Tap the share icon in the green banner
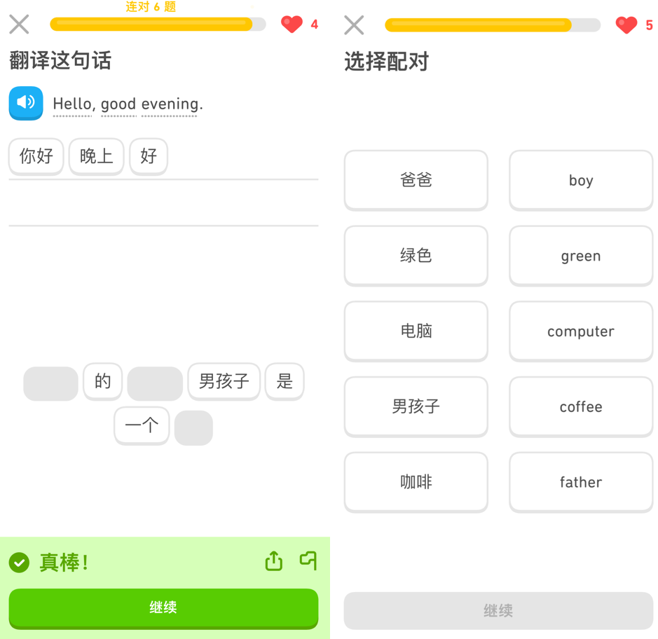 (273, 561)
